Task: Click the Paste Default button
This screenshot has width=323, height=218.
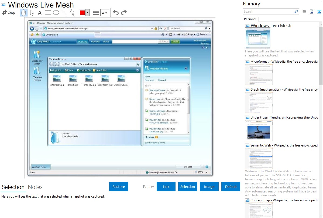Action: [x=231, y=187]
